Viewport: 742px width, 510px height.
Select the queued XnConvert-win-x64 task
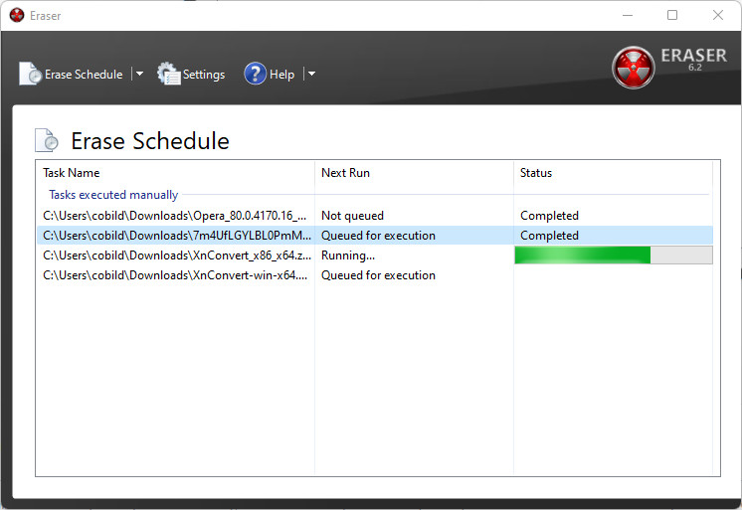174,275
